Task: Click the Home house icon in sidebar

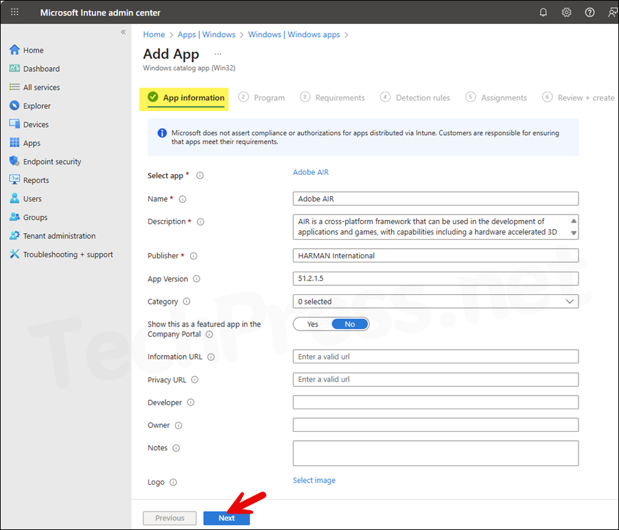Action: point(14,49)
